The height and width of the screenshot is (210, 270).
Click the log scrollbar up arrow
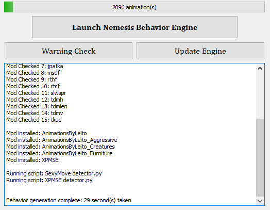pos(260,68)
